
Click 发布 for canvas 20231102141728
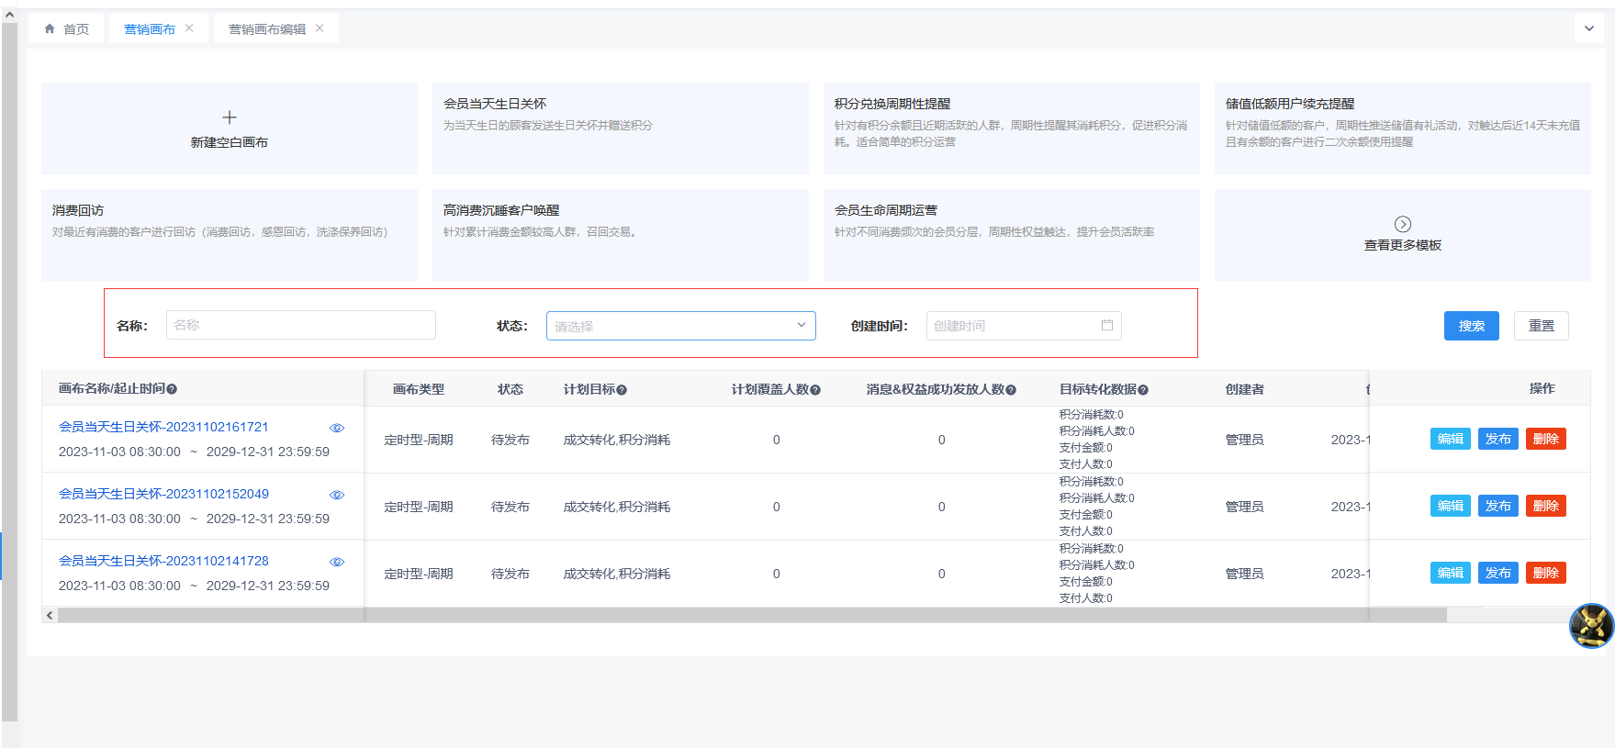[x=1498, y=573]
